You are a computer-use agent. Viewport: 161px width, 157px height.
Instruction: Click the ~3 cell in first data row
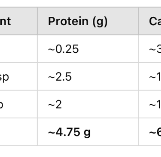click(x=150, y=48)
